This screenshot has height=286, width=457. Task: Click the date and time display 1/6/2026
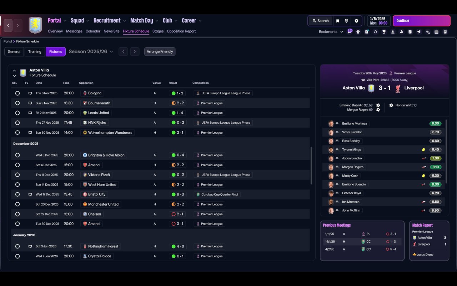coord(378,21)
